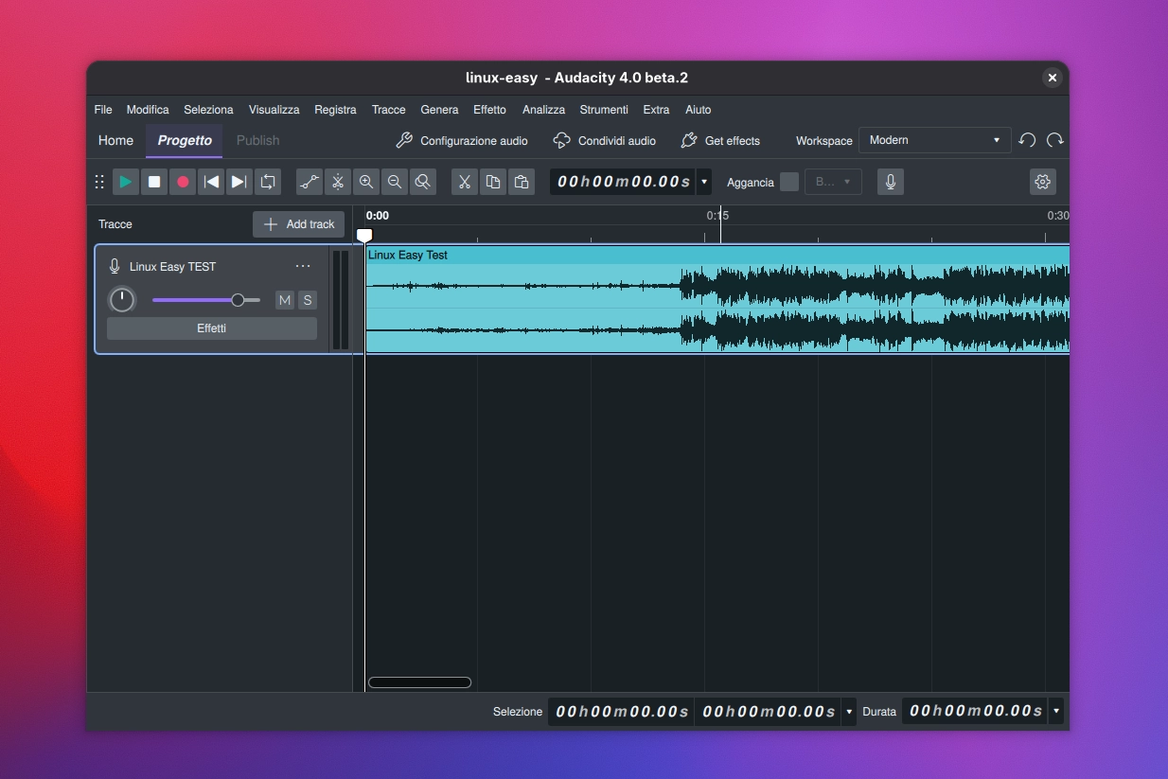Open the Effetto menu

(x=489, y=110)
